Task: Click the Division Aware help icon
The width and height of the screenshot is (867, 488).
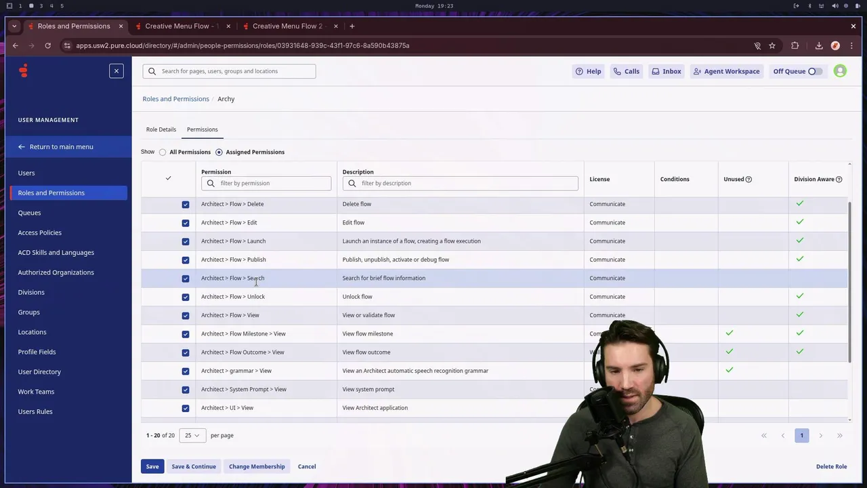Action: [839, 179]
